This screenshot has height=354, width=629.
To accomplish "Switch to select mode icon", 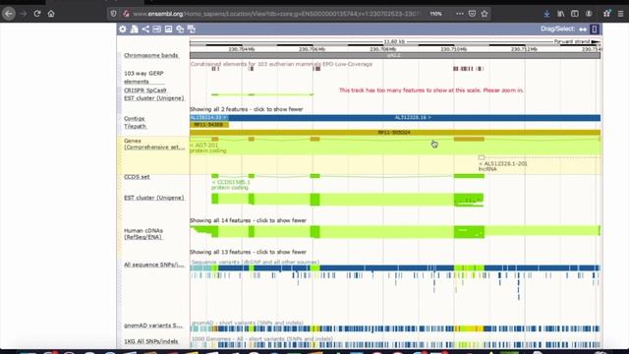I will point(594,29).
